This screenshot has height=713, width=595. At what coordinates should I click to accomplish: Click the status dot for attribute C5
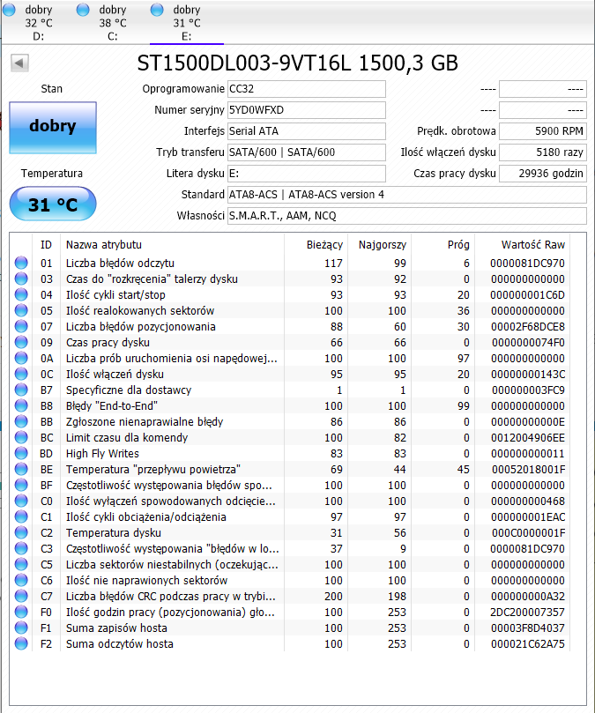[21, 564]
